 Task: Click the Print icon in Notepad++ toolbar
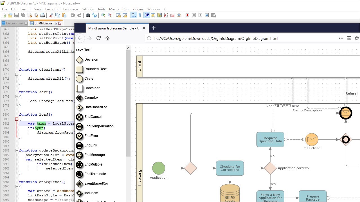coord(42,15)
